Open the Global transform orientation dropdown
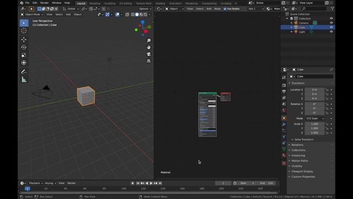This screenshot has height=199, width=353. (71, 9)
